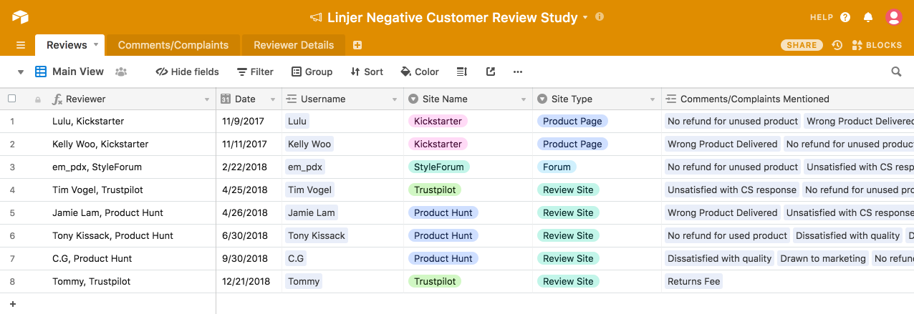The width and height of the screenshot is (914, 314).
Task: Open the Sort menu
Action: 367,72
